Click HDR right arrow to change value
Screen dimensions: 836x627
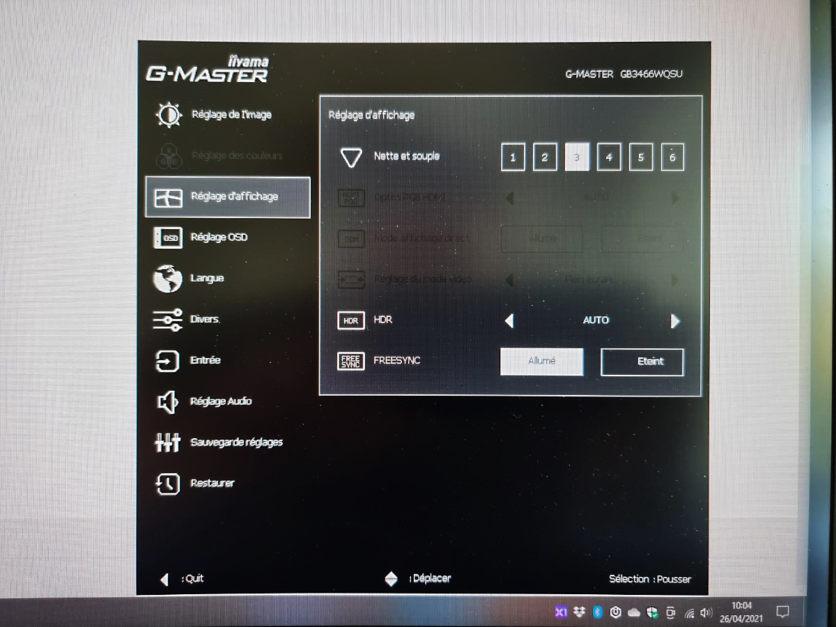(675, 320)
